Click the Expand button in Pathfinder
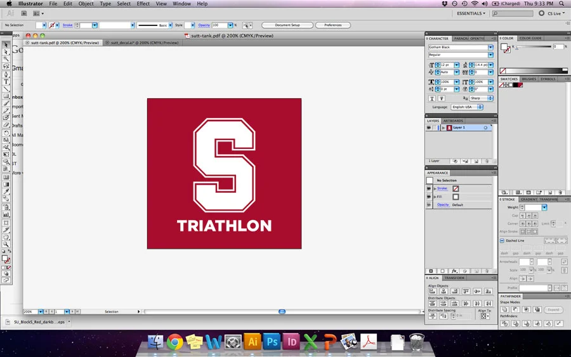This screenshot has width=571, height=357. [553, 309]
